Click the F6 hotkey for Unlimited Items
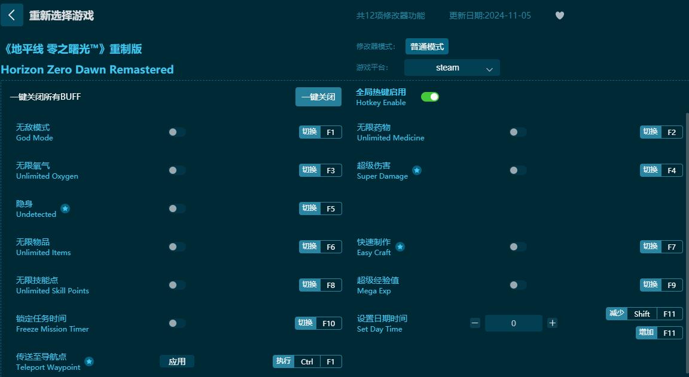The height and width of the screenshot is (377, 689). click(x=331, y=247)
